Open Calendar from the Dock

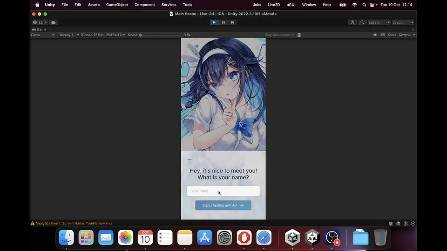click(x=145, y=238)
